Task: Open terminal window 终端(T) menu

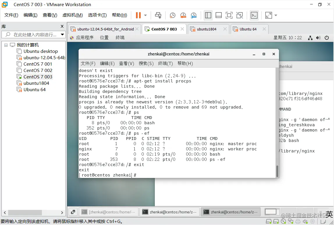Action: [165, 64]
